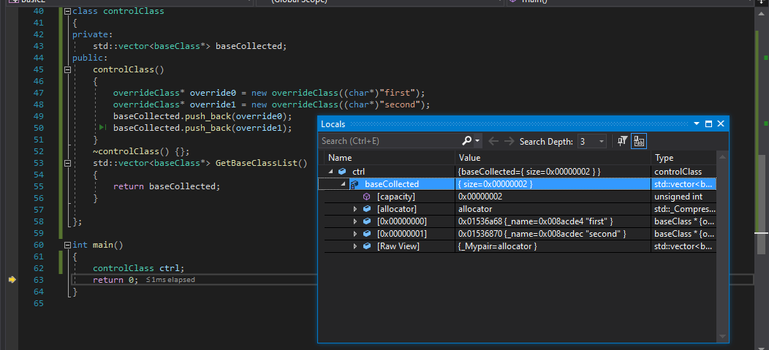
Task: Click the green run-to-here glyph on line 50
Action: pos(102,127)
